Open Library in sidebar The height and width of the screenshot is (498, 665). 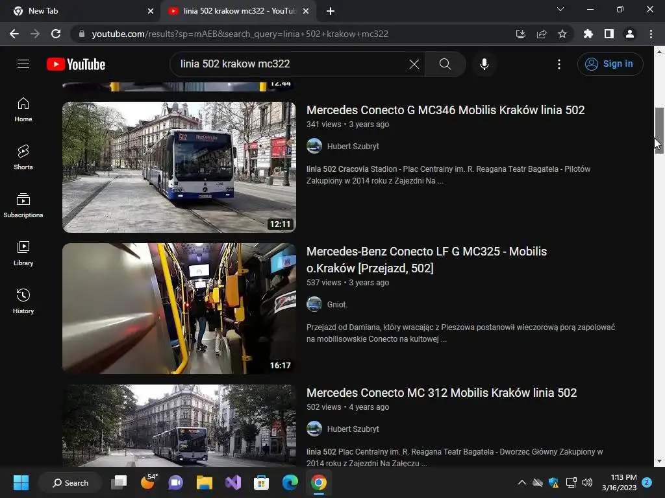pyautogui.click(x=23, y=254)
